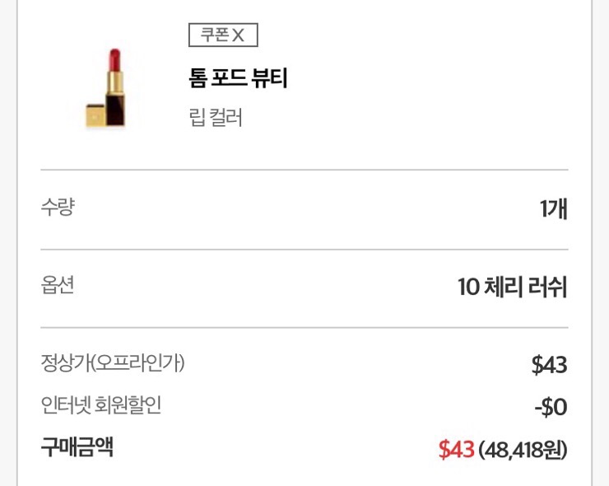The width and height of the screenshot is (609, 486).
Task: Click the 수량 label
Action: tap(58, 207)
